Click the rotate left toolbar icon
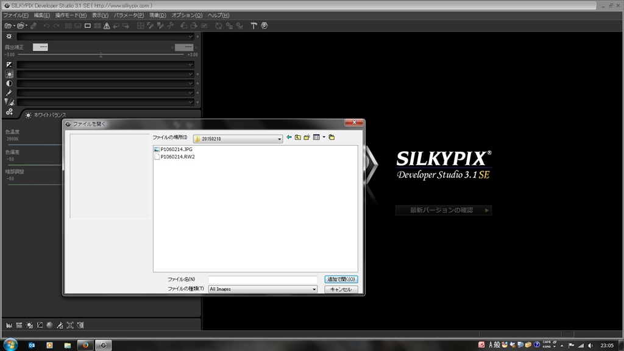Screen dimensions: 624x351 (x=184, y=26)
